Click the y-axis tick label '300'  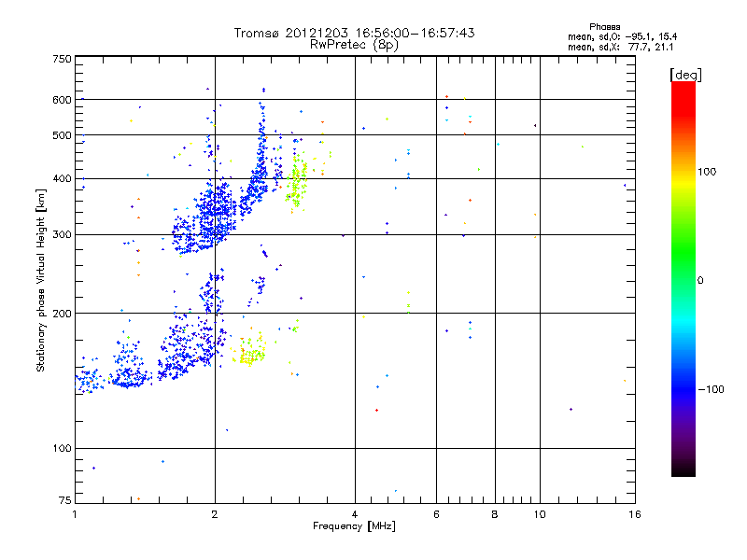click(62, 235)
